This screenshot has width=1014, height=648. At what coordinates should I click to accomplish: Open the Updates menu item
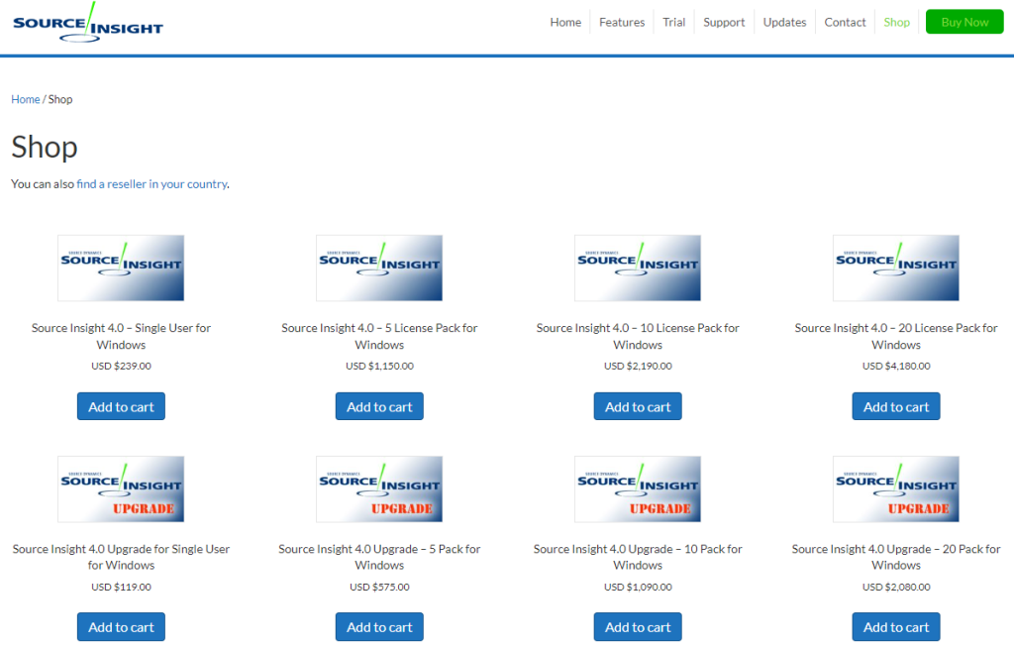coord(784,22)
